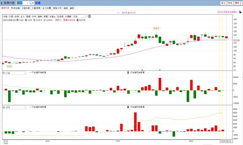The image size is (243, 145).
Task: Click the 113.9 current price axis label
Action: coord(236,40)
